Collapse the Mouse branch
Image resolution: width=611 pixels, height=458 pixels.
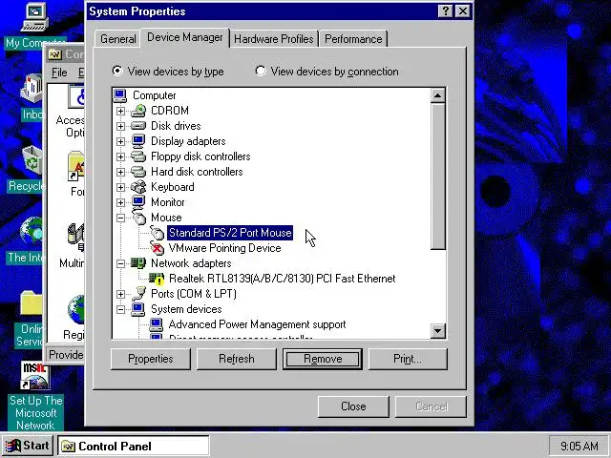121,218
